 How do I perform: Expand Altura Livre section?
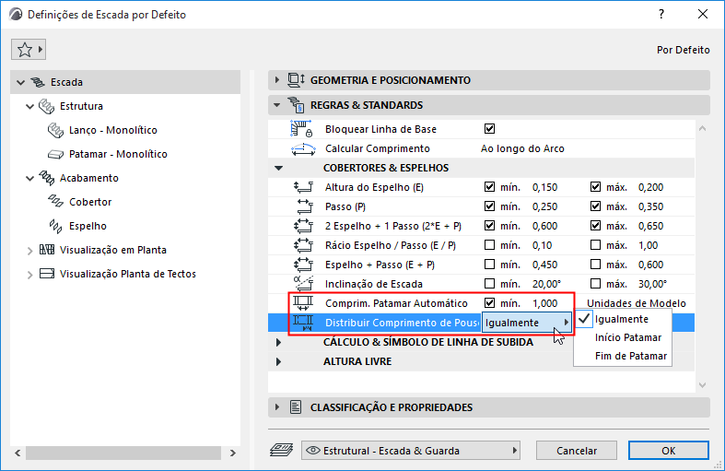[x=279, y=361]
